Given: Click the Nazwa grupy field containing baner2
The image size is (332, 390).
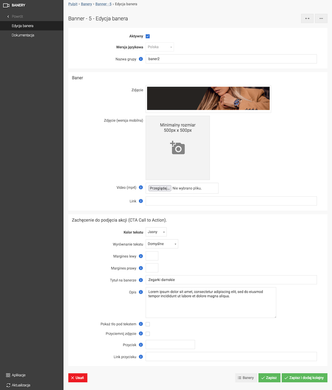Looking at the screenshot, I should [x=231, y=59].
